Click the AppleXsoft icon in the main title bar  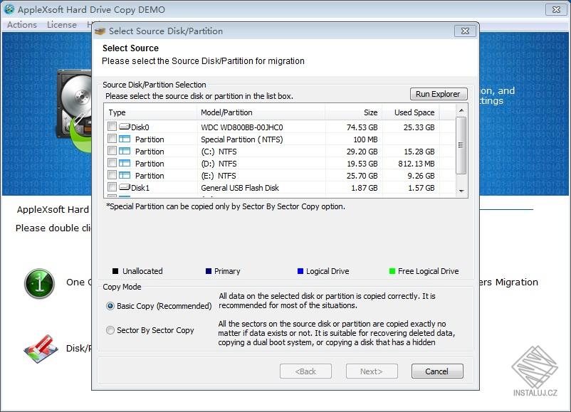pyautogui.click(x=10, y=9)
